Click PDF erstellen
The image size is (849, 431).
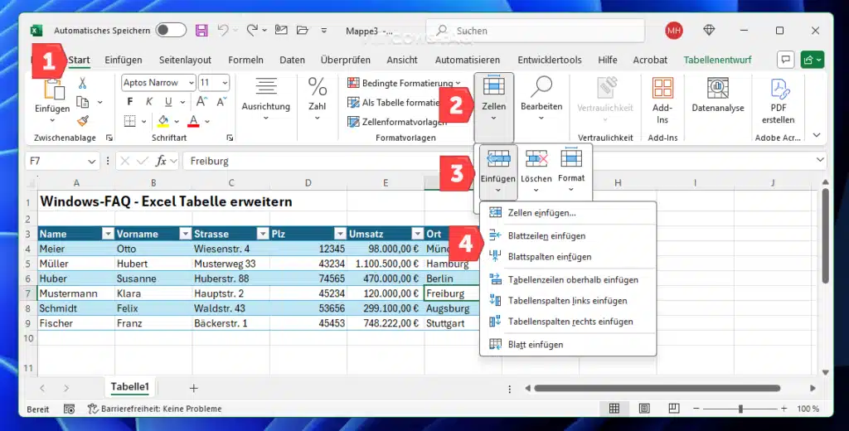pos(778,101)
